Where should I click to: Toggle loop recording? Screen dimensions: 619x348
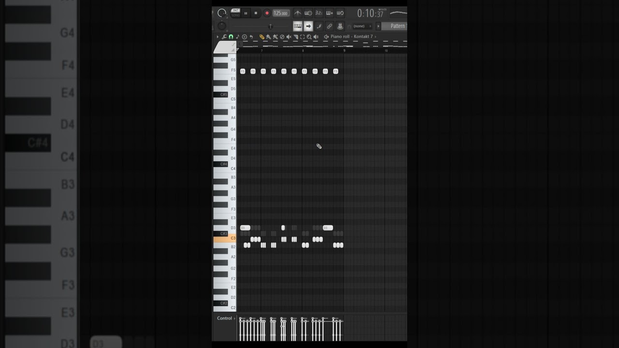[340, 13]
